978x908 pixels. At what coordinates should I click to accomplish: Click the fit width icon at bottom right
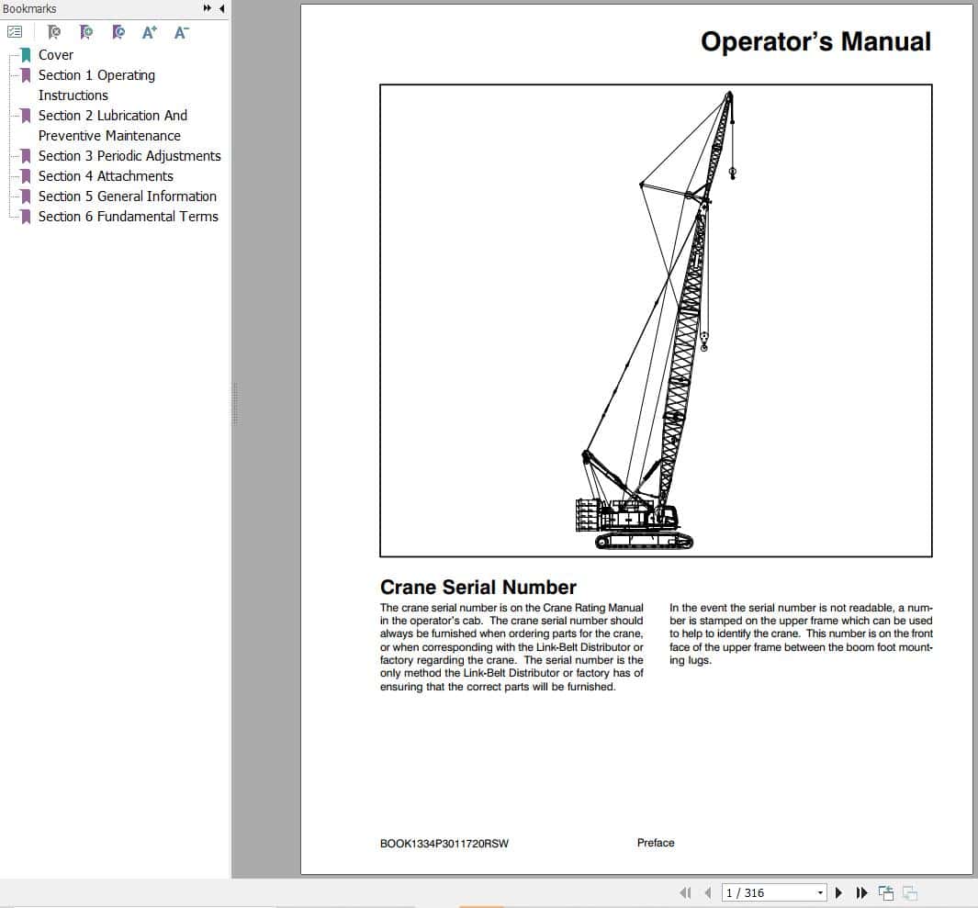(909, 891)
